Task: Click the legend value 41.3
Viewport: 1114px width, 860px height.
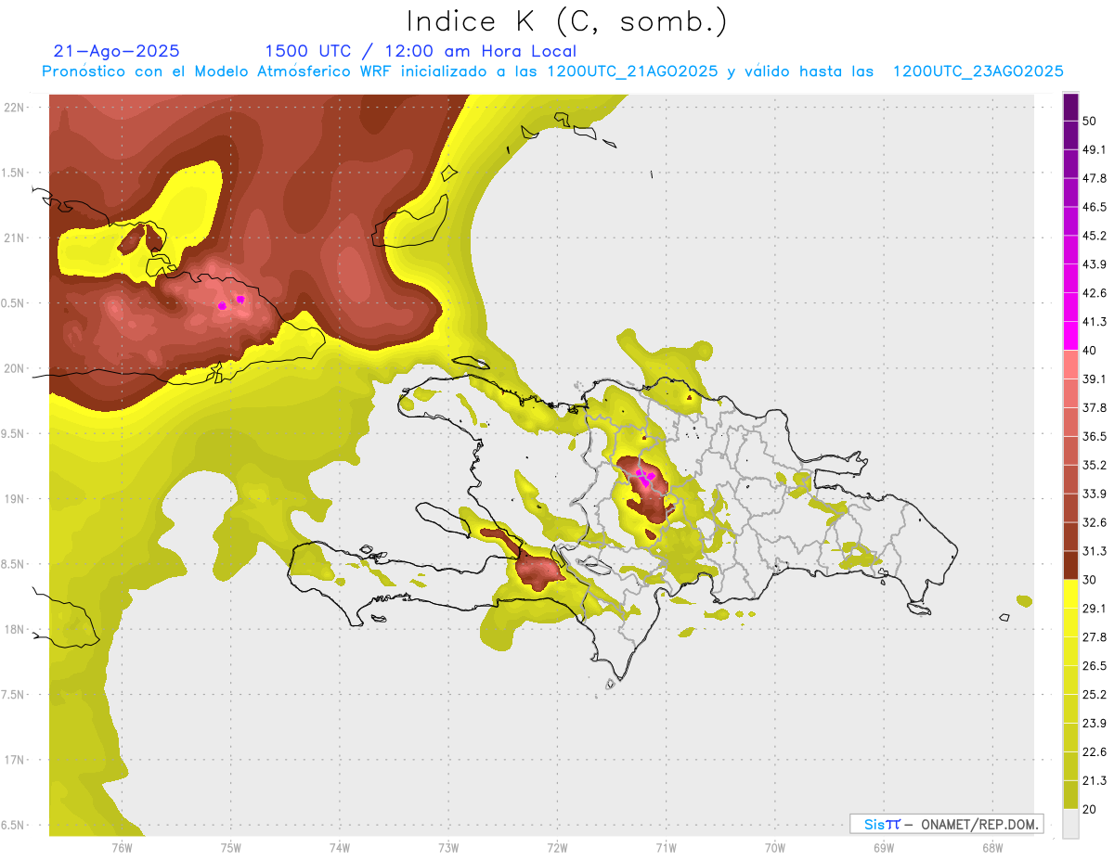Action: point(1094,322)
